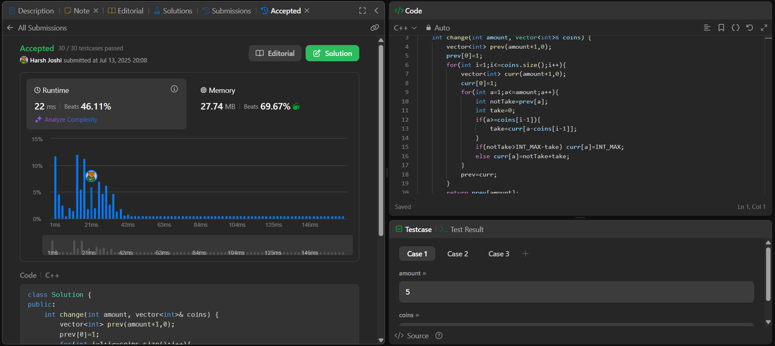Open the C++ language dropdown
This screenshot has width=775, height=346.
[405, 28]
